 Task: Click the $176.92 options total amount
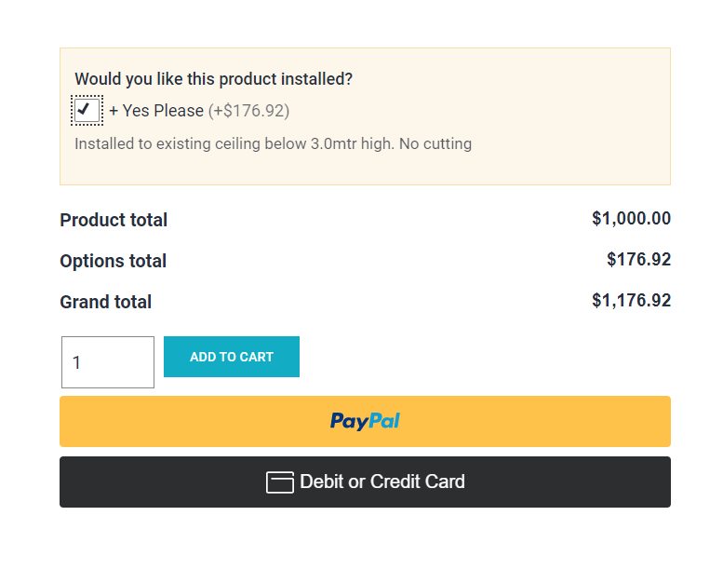[x=638, y=259]
